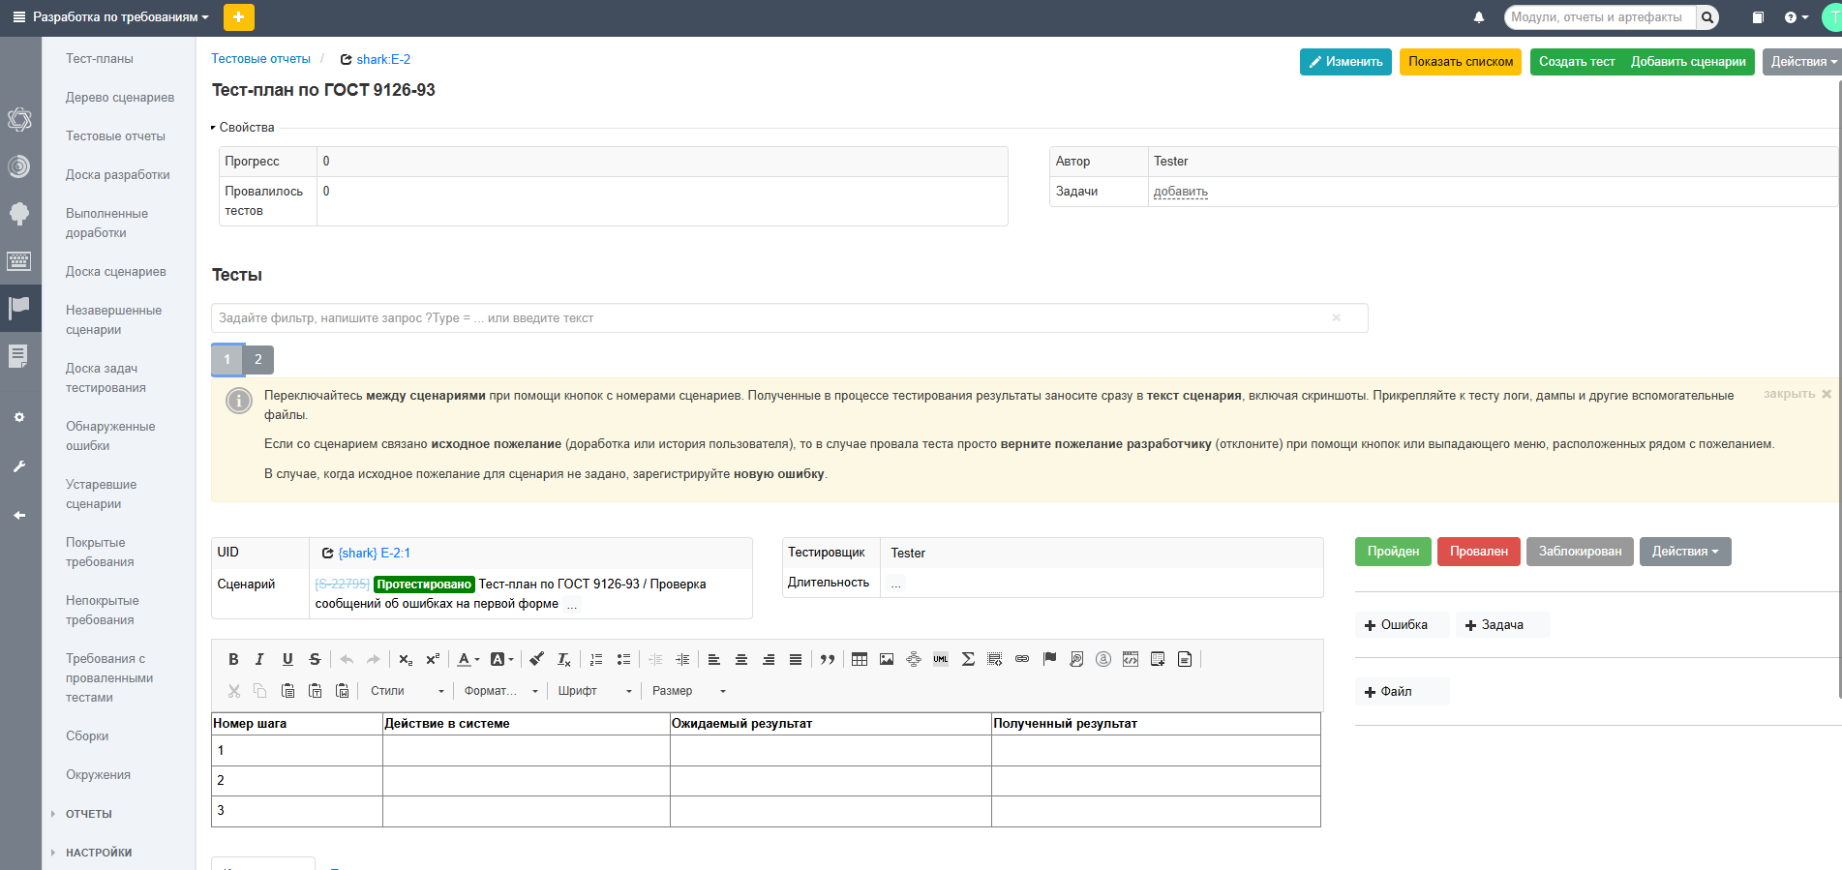Click the добавить link for Задачи
1842x870 pixels.
pyautogui.click(x=1180, y=192)
